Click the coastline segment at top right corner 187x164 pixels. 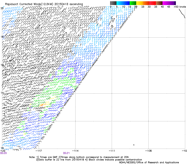tap(182, 13)
